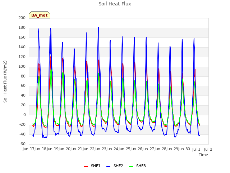Click the SHF1 legend label
This screenshot has height=173, width=230.
(x=96, y=166)
